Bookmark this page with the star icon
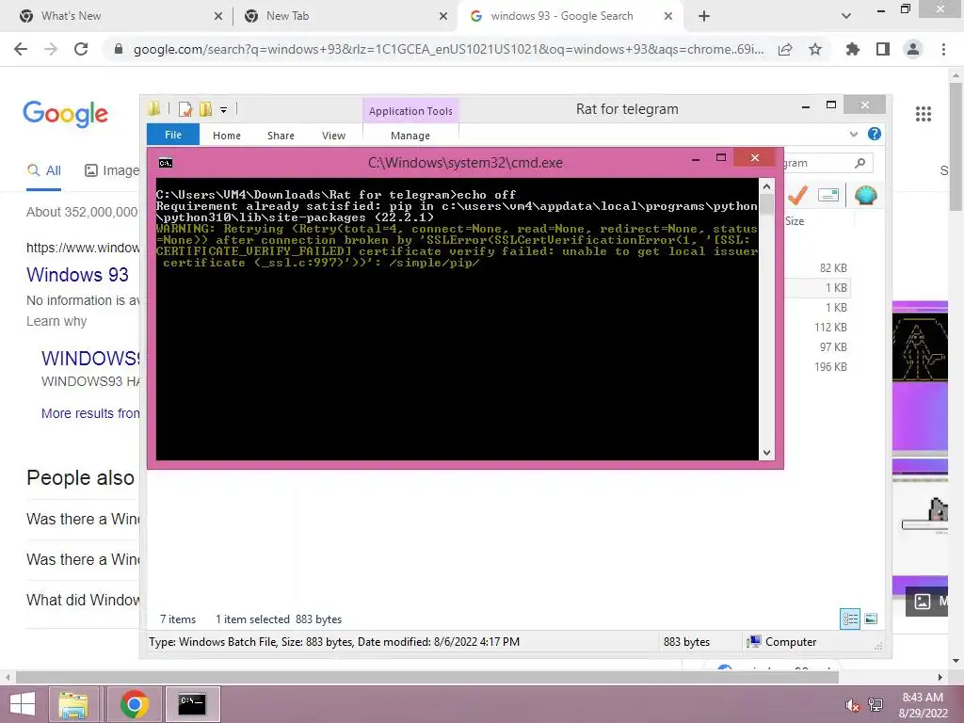The image size is (964, 723). pyautogui.click(x=815, y=50)
